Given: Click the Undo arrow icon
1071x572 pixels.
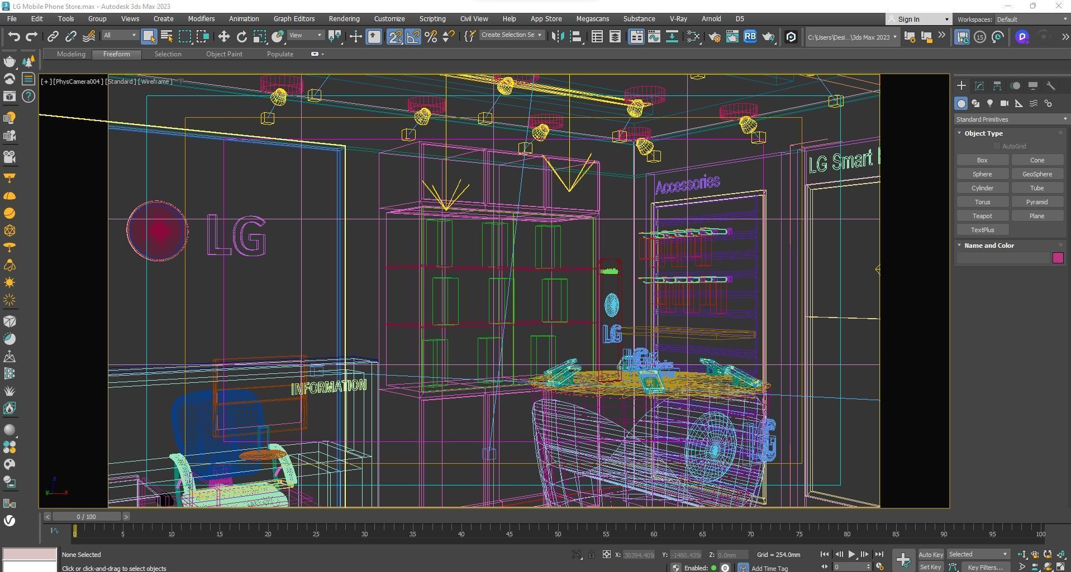Looking at the screenshot, I should click(x=14, y=37).
